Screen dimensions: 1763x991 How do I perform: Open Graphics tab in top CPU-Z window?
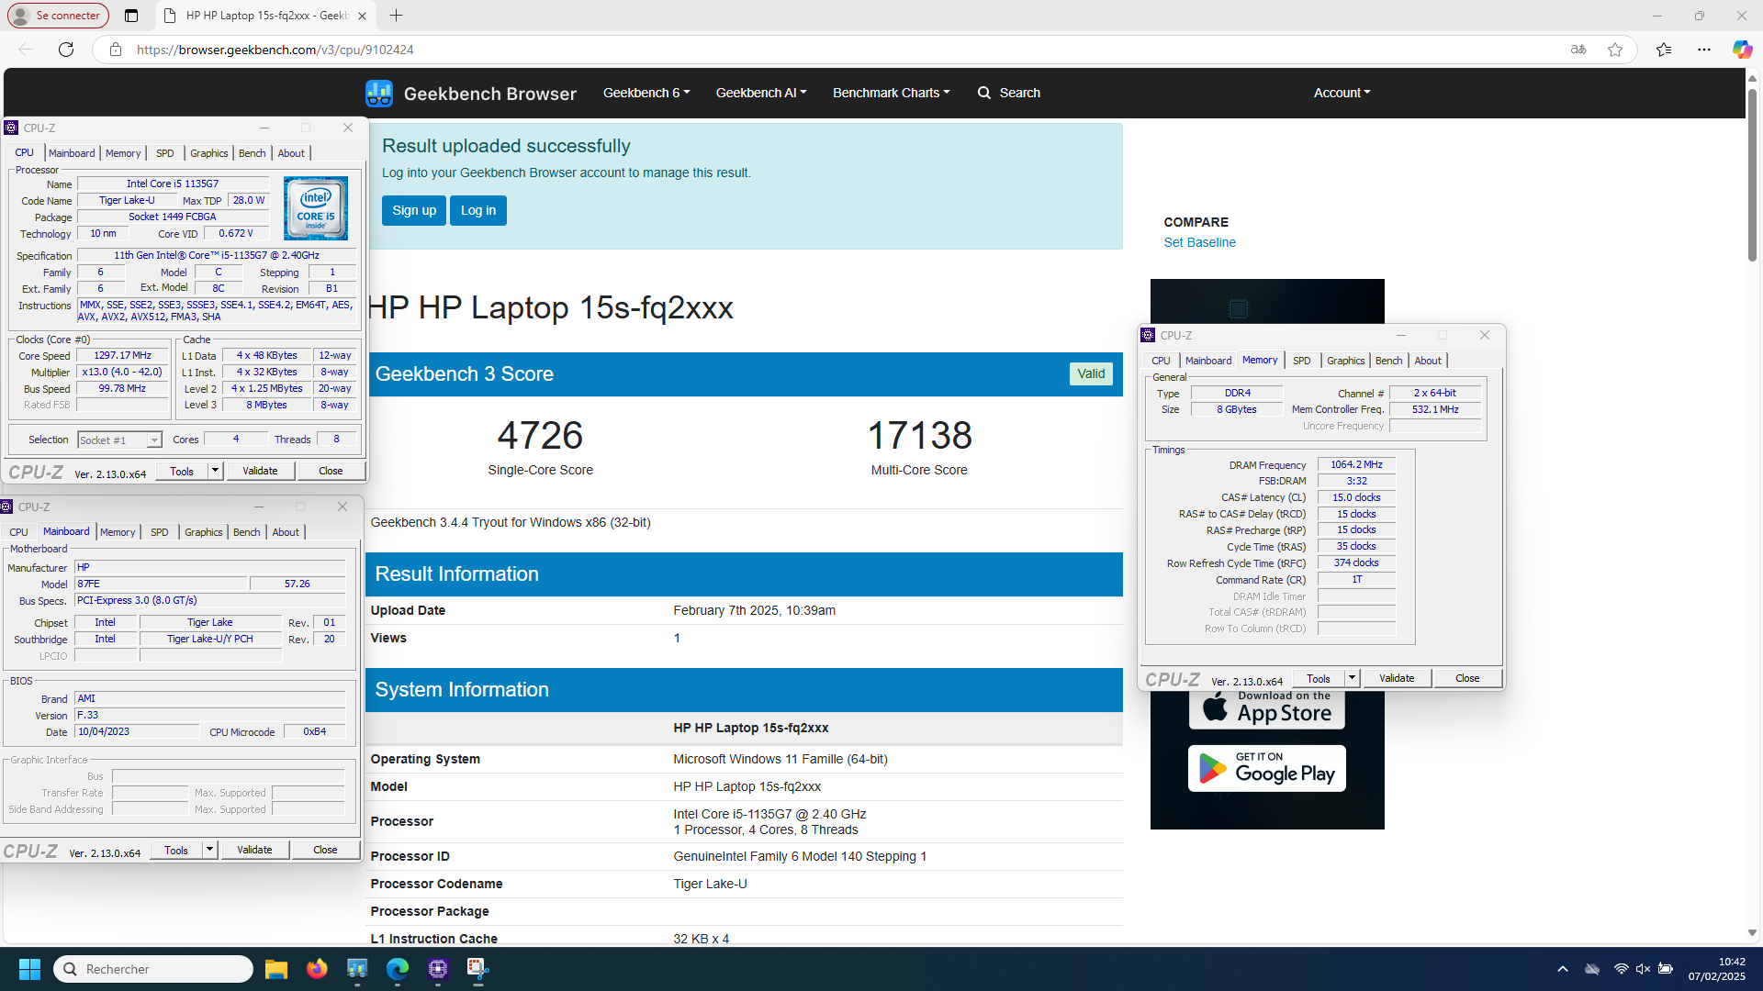[x=209, y=153]
